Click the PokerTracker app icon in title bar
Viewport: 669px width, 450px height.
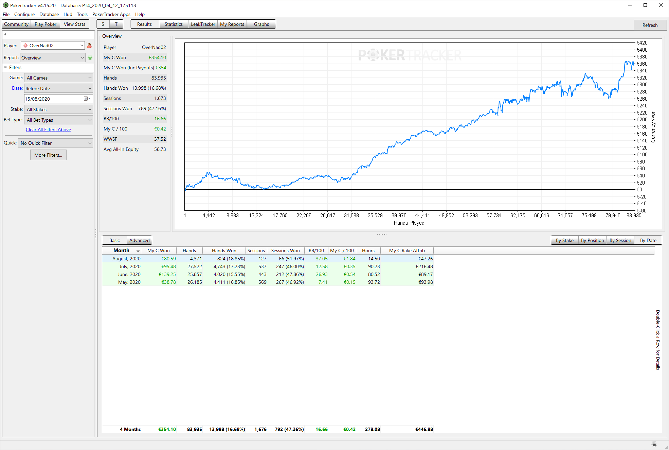(5, 5)
